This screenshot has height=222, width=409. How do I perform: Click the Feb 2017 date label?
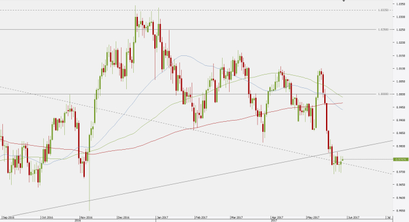(201, 217)
